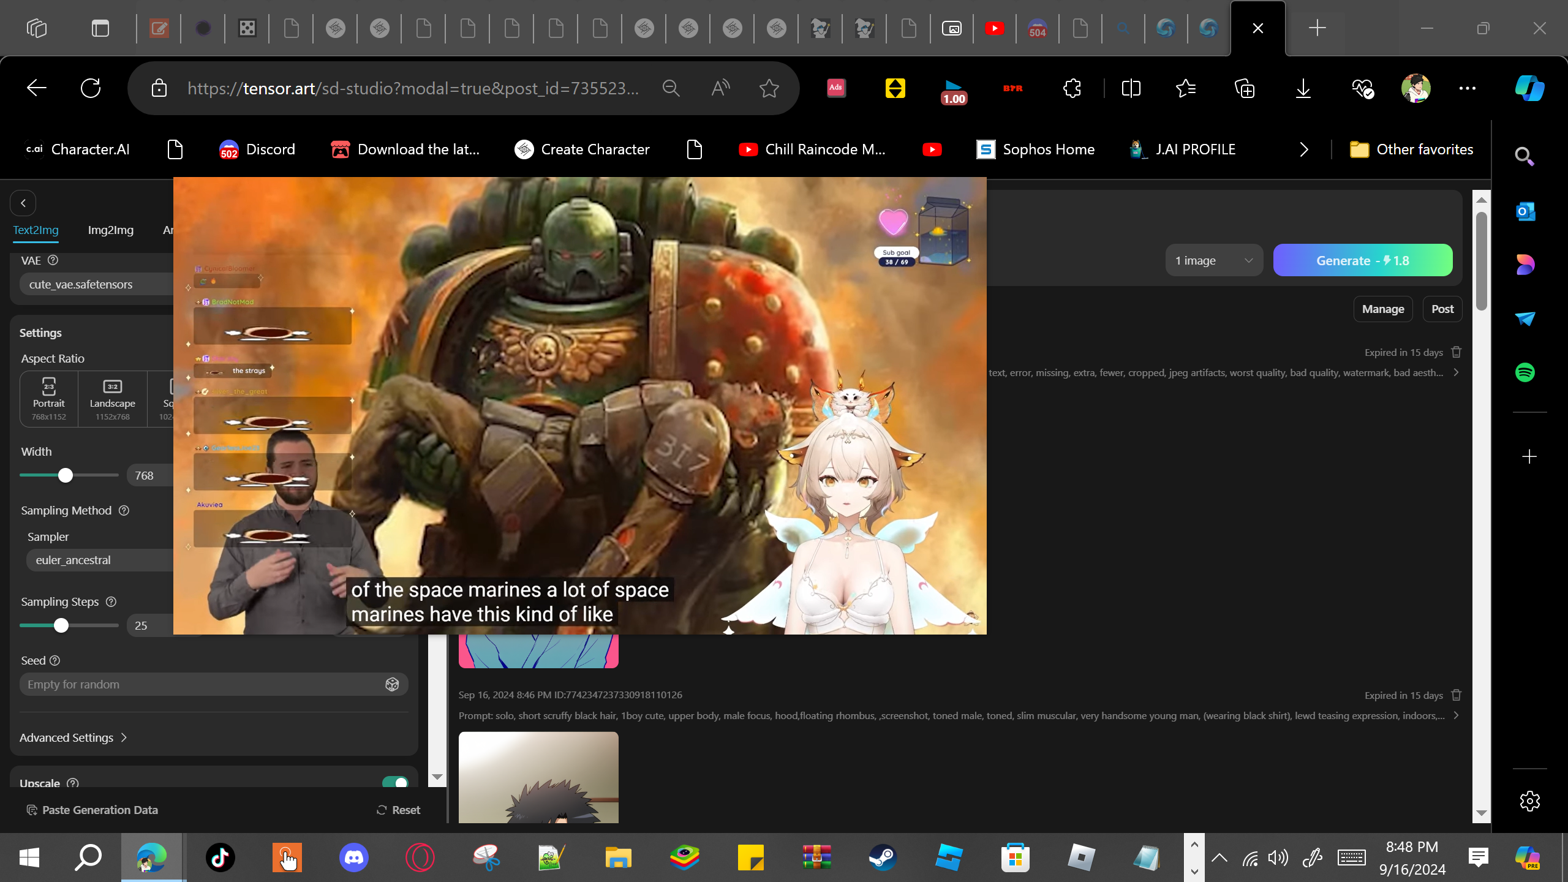Open Steam from the taskbar
This screenshot has height=882, width=1568.
pyautogui.click(x=883, y=858)
